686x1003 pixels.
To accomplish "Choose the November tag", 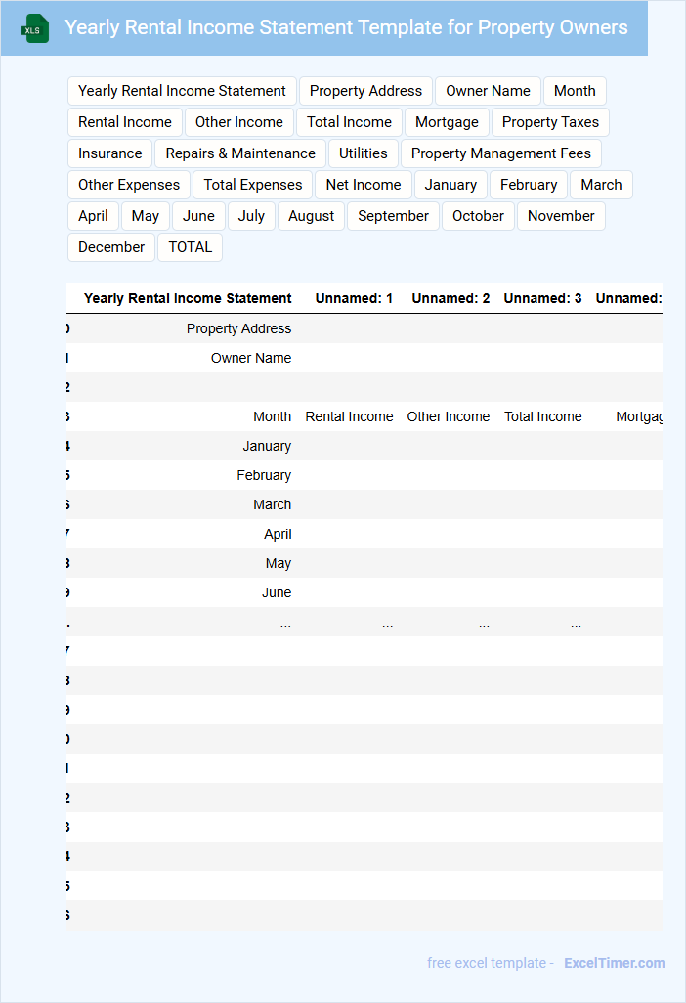I will pos(561,216).
